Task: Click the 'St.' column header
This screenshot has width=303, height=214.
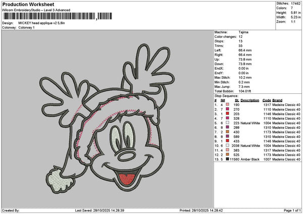Action: pos(237,100)
